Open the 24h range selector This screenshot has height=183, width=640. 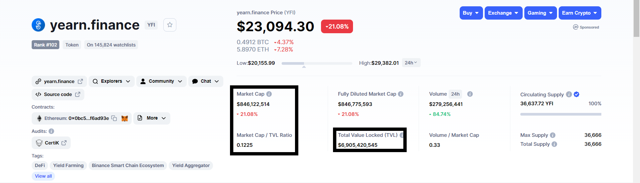(411, 63)
